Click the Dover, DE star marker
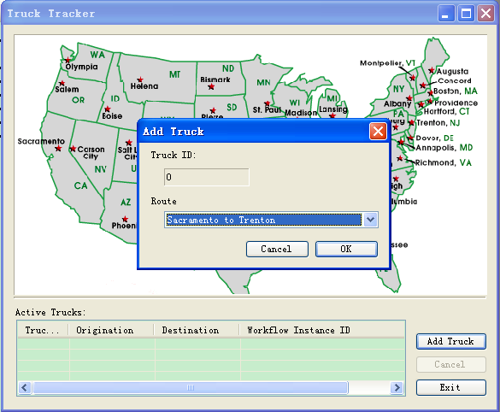This screenshot has height=412, width=500. pos(410,138)
